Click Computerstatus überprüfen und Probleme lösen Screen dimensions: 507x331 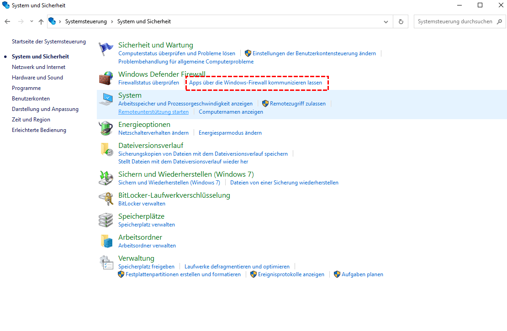pyautogui.click(x=177, y=53)
